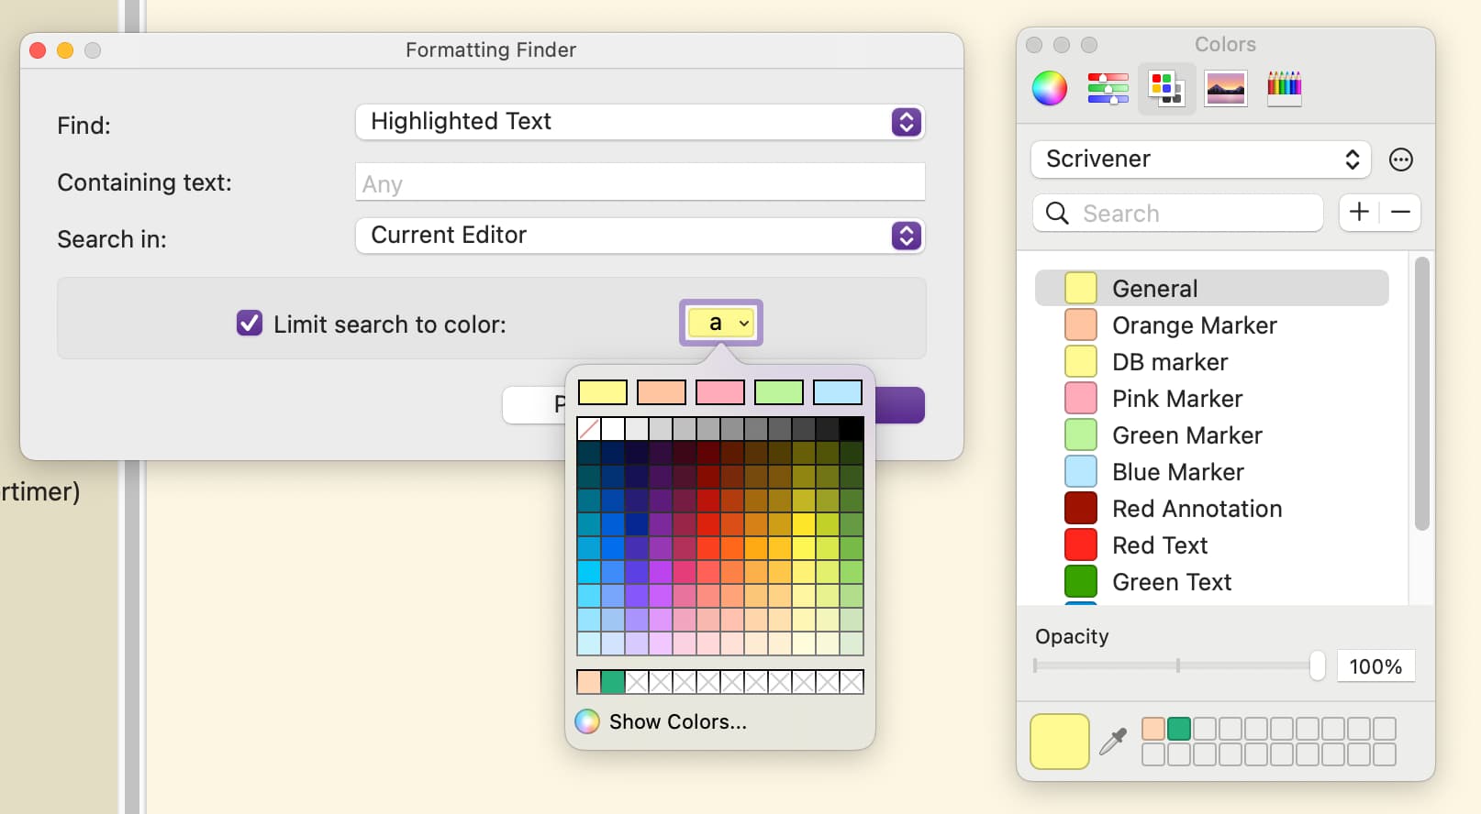Click the Containing text input field
The height and width of the screenshot is (814, 1481).
tap(640, 182)
